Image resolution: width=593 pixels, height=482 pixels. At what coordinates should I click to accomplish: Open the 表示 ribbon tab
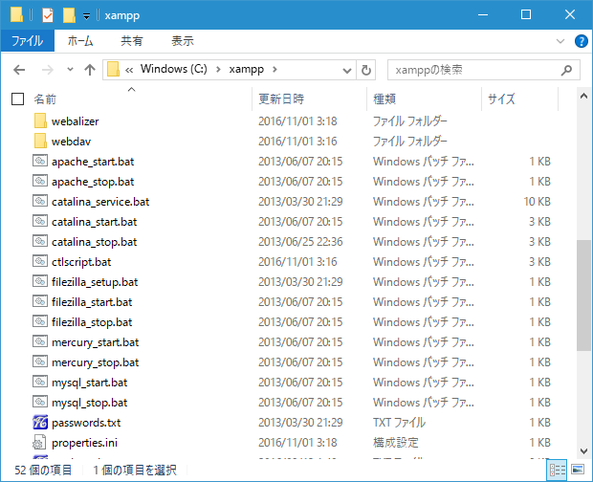pos(183,41)
